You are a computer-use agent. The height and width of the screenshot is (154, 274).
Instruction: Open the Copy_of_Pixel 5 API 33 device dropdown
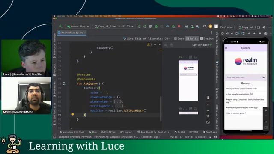114,27
